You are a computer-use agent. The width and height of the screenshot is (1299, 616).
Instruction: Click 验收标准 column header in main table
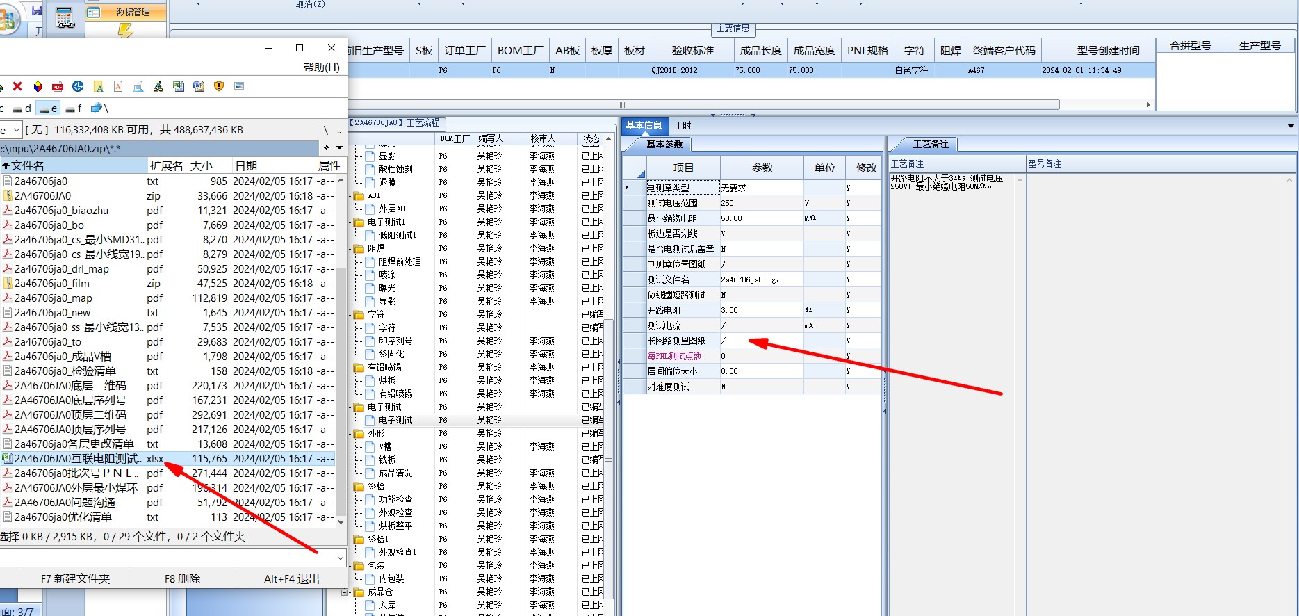[692, 51]
